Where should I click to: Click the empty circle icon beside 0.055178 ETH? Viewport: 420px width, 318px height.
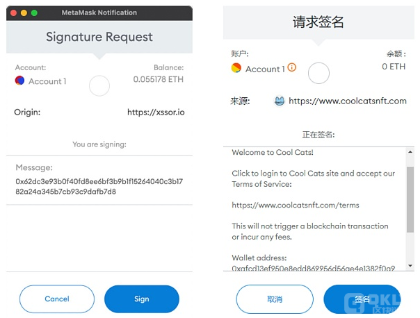(x=99, y=86)
